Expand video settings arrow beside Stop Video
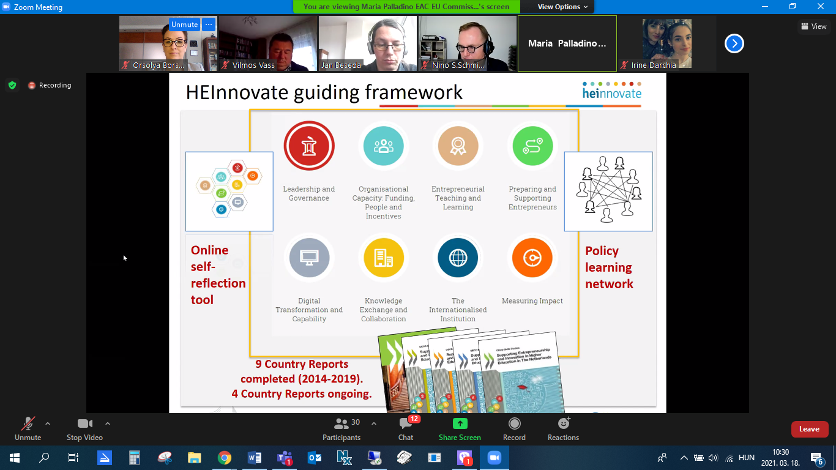836x470 pixels. [x=108, y=423]
